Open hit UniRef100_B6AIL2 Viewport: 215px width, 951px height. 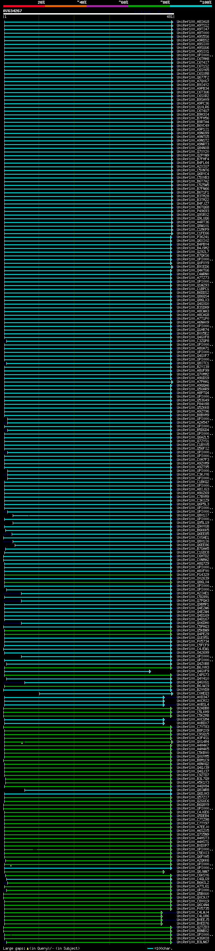[193, 883]
